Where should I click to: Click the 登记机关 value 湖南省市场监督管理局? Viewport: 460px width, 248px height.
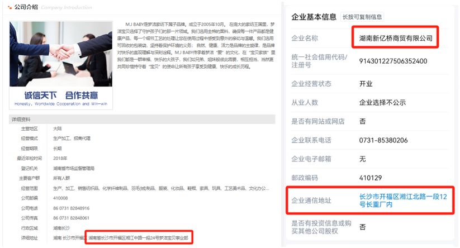[74, 168]
